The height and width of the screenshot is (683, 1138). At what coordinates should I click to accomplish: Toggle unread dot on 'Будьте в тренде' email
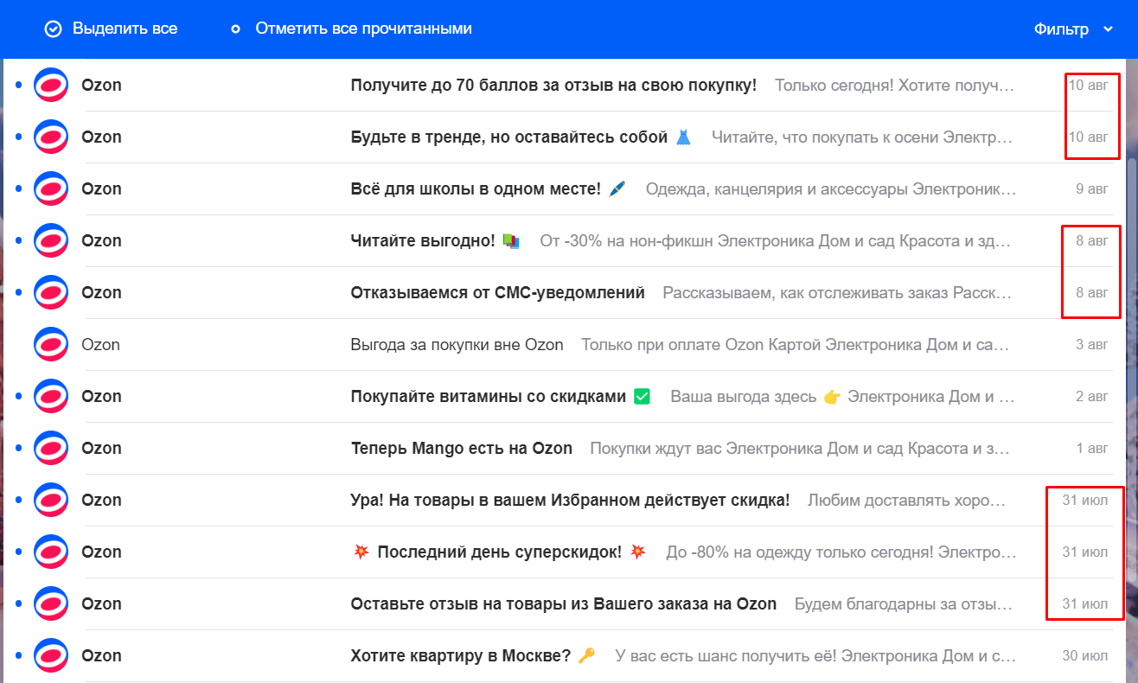coord(19,137)
